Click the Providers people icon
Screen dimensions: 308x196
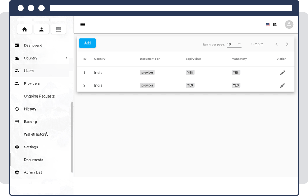click(x=17, y=84)
